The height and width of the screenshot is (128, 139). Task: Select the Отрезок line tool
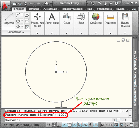pyautogui.click(x=9, y=19)
